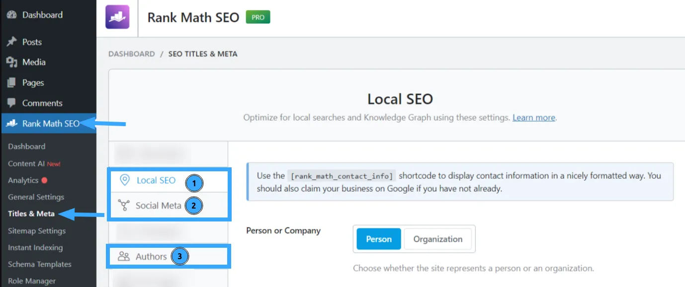
Task: Open General Settings submenu item
Action: [36, 197]
